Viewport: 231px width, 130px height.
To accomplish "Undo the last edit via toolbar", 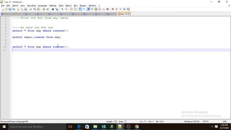I will pos(44,9).
